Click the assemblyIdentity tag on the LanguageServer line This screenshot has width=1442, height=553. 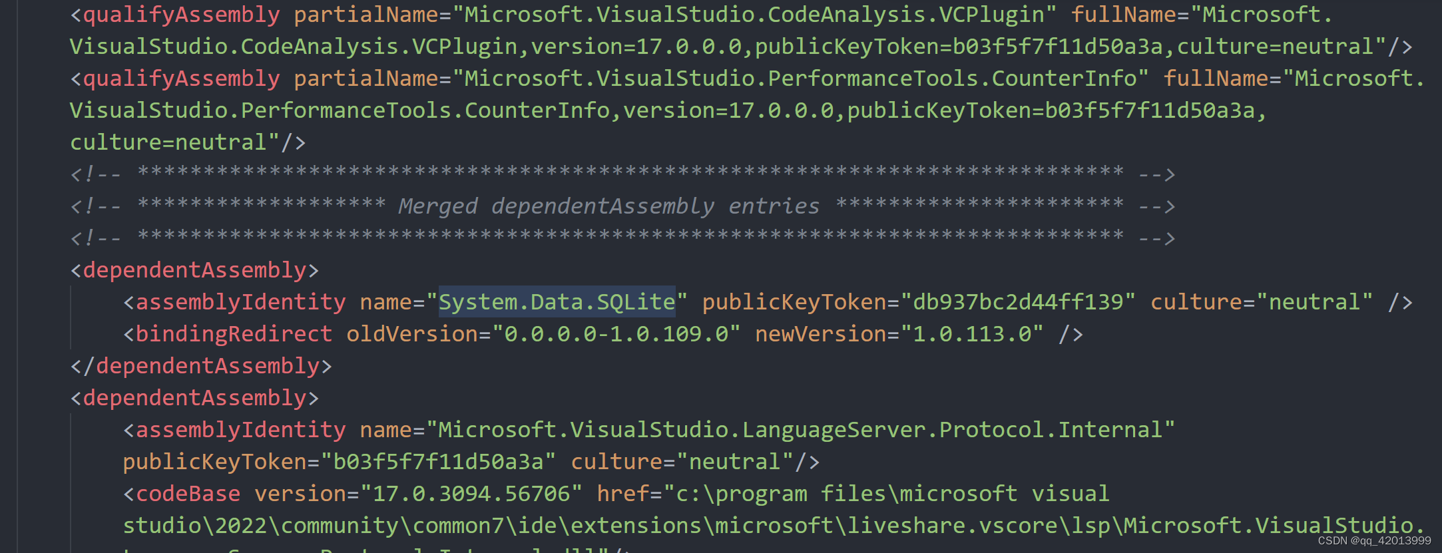point(240,430)
